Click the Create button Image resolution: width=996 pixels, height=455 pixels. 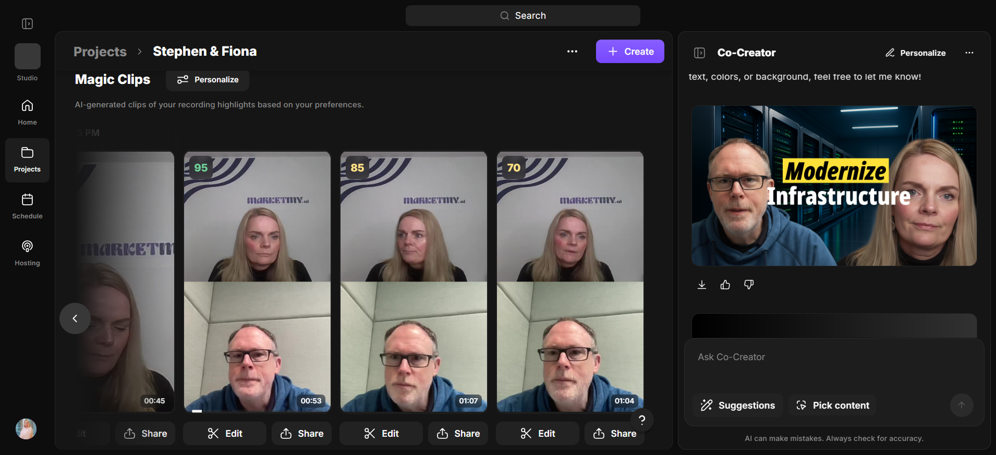pos(630,52)
